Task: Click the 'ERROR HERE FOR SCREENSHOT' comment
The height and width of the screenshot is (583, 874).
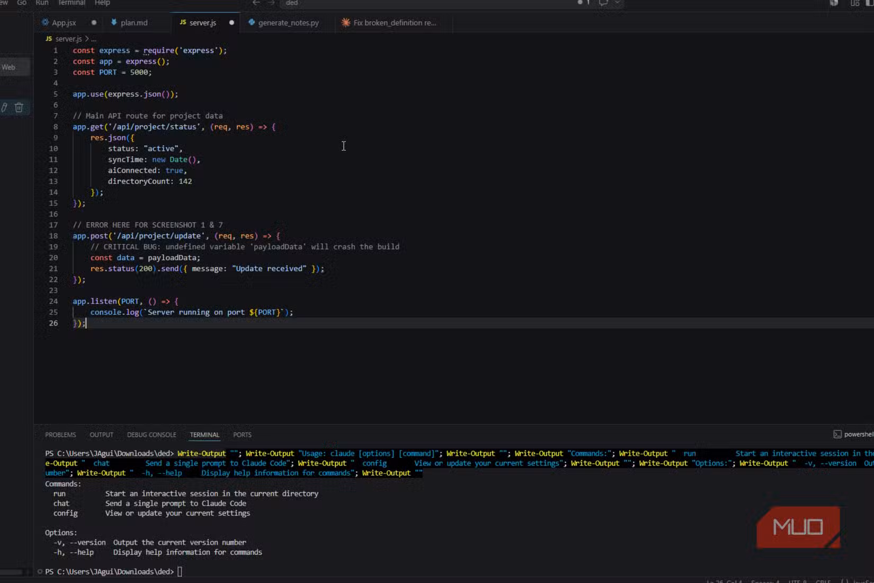Action: (x=148, y=225)
